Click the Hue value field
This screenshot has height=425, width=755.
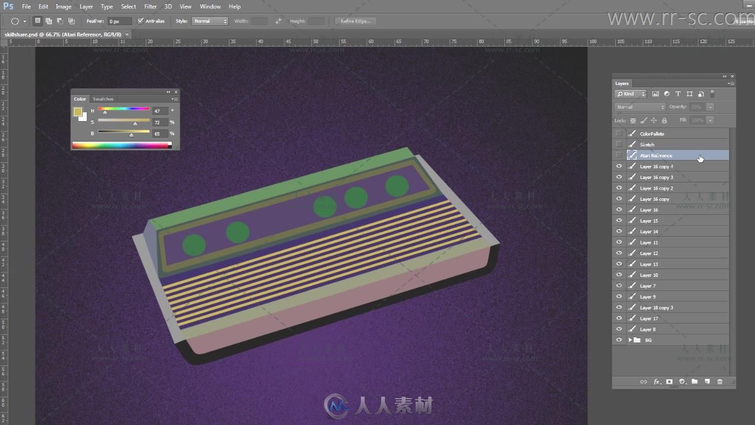pos(160,111)
